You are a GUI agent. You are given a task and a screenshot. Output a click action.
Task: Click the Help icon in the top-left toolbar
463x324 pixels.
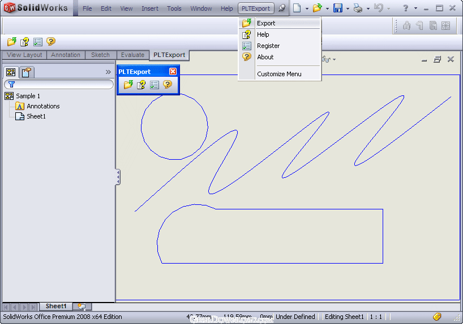(24, 42)
